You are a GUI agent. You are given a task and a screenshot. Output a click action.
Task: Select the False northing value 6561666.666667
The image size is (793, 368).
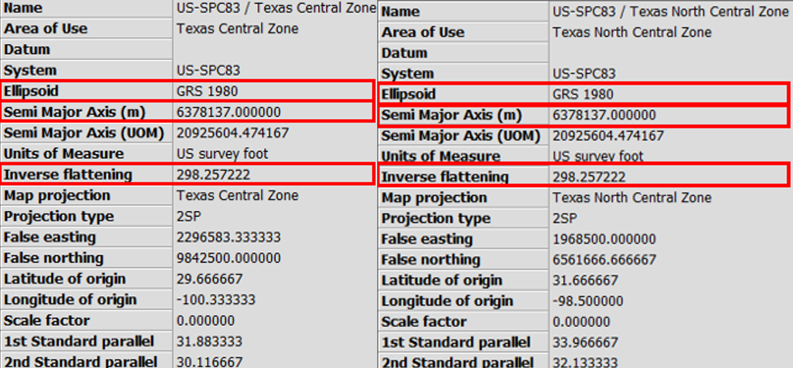(604, 260)
